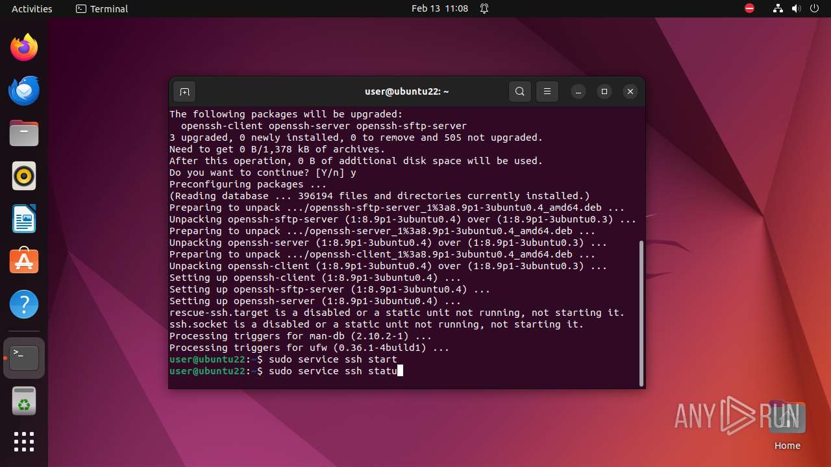Viewport: 831px width, 467px height.
Task: Click the 'sudo service ssh start' command line
Action: (x=283, y=359)
